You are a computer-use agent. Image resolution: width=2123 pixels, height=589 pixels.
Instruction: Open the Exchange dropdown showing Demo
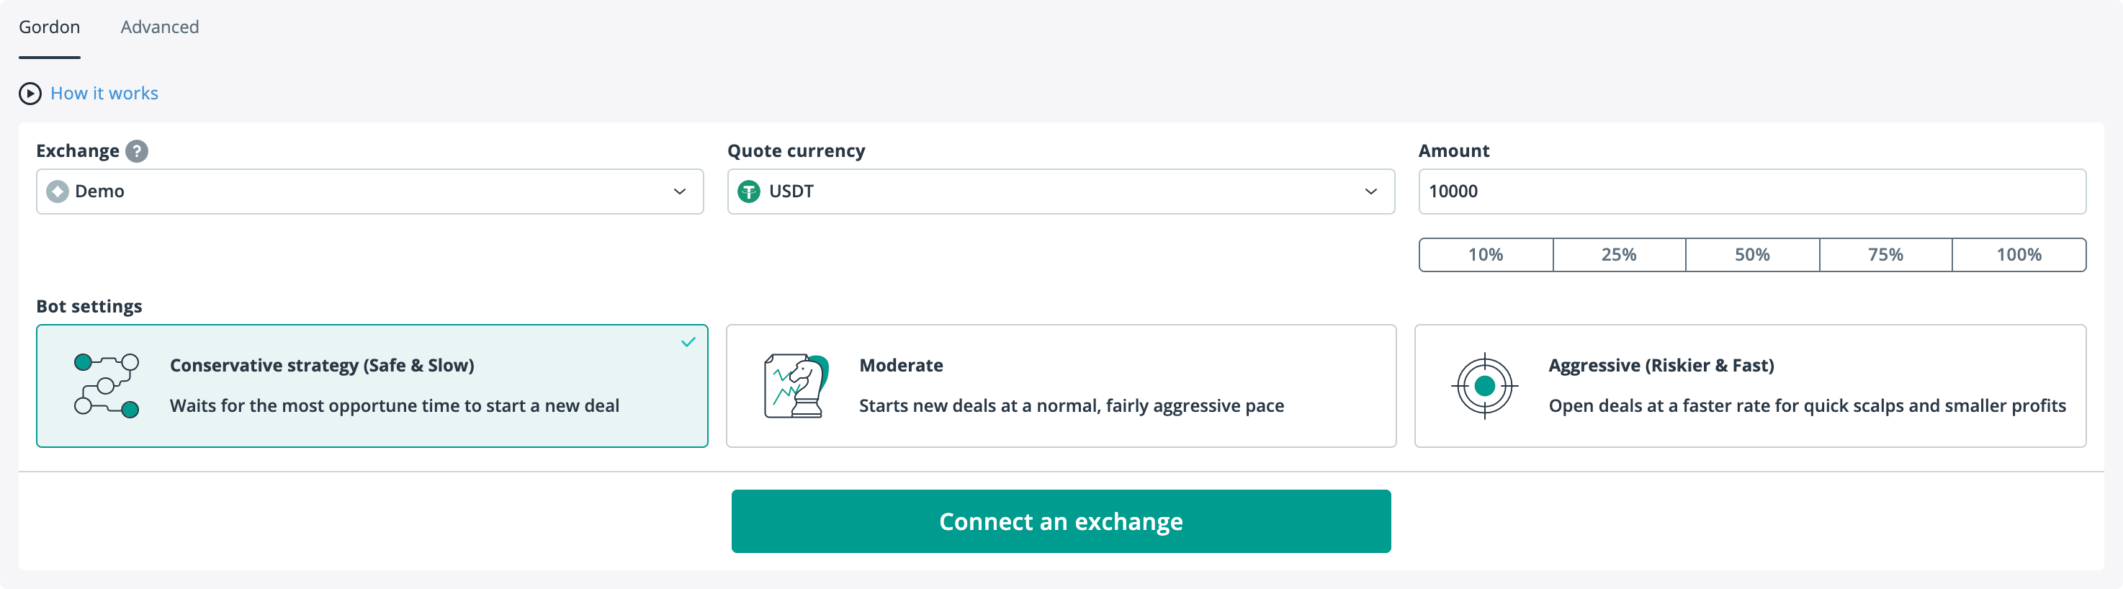coord(369,192)
